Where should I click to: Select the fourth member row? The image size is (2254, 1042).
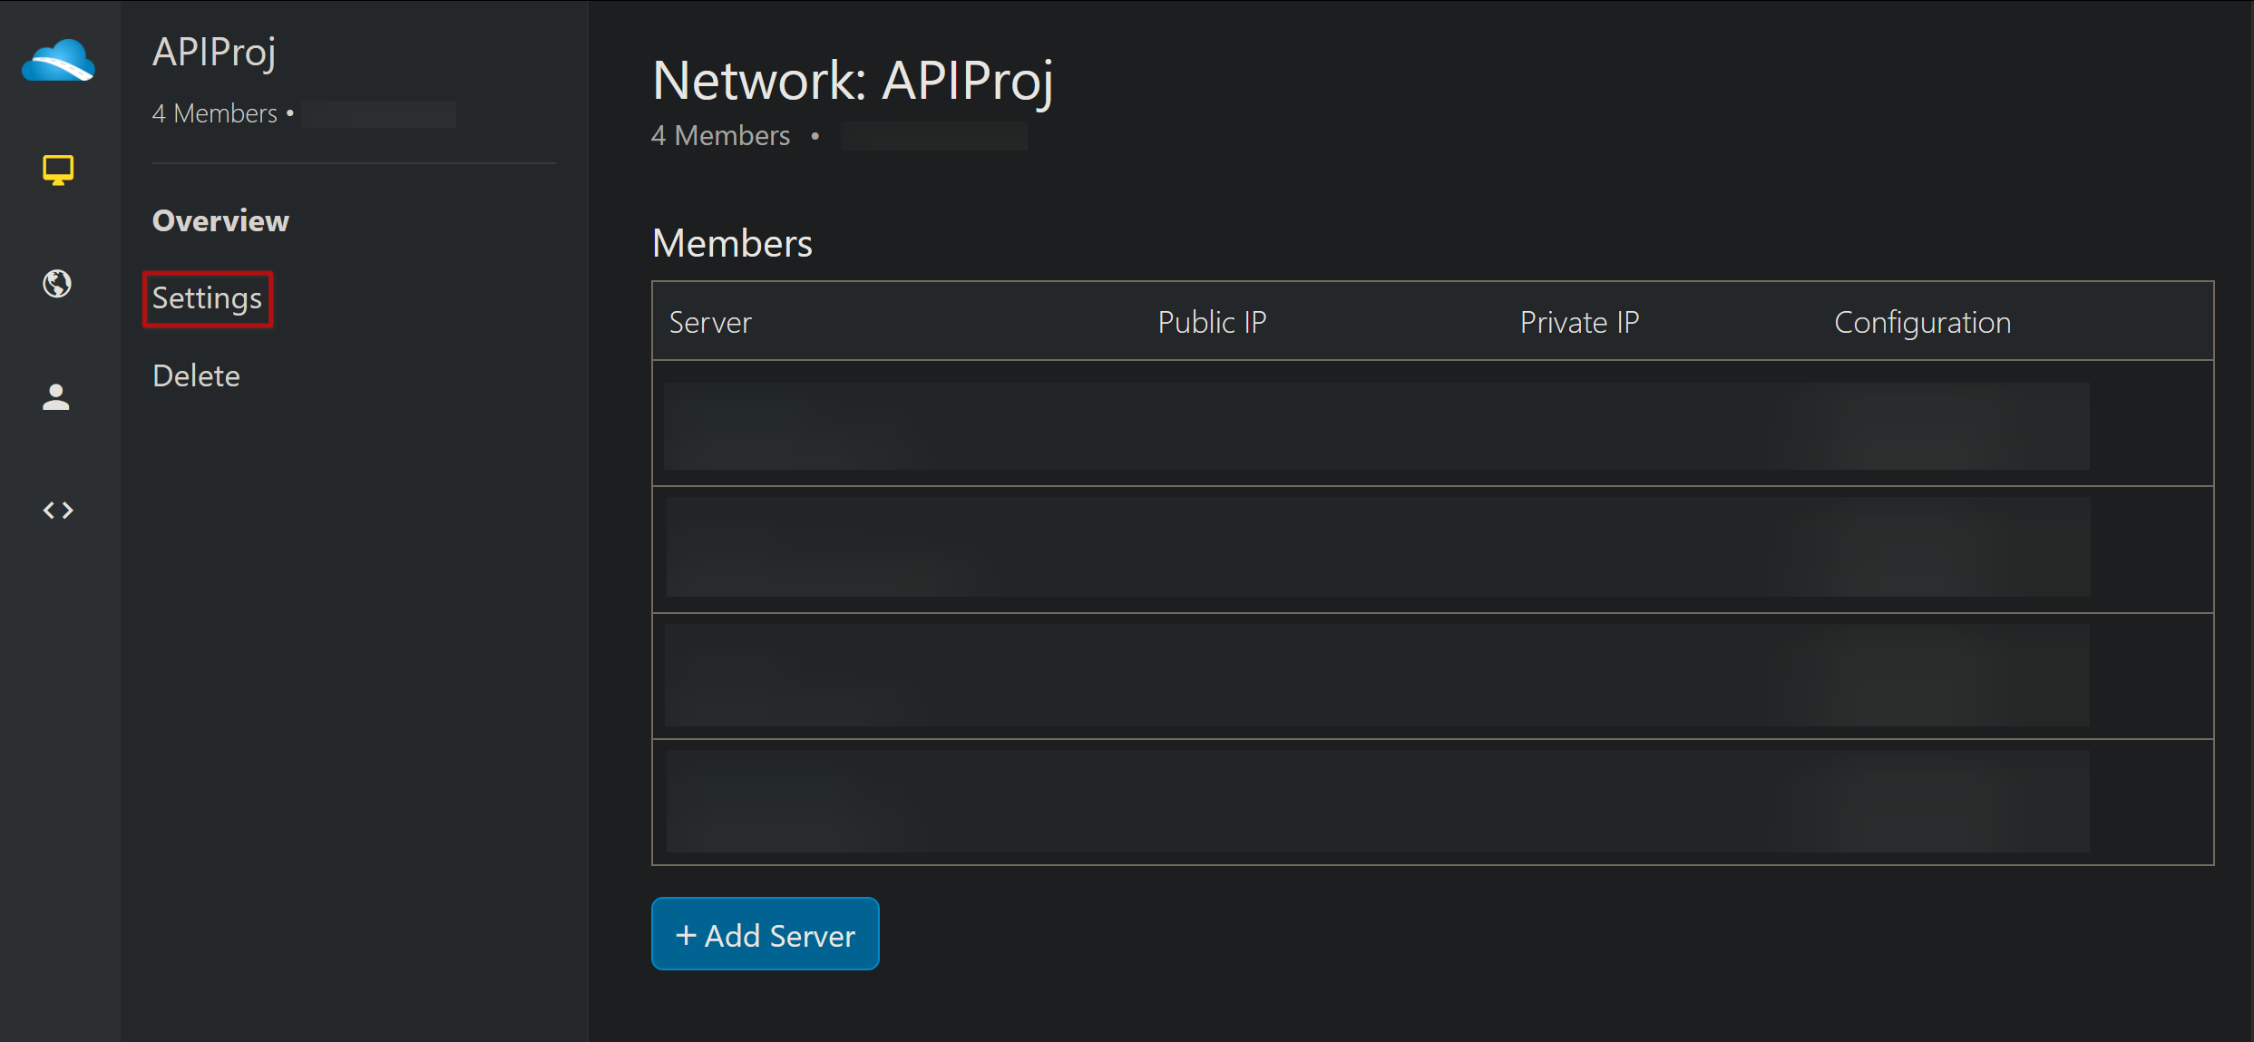(1376, 801)
